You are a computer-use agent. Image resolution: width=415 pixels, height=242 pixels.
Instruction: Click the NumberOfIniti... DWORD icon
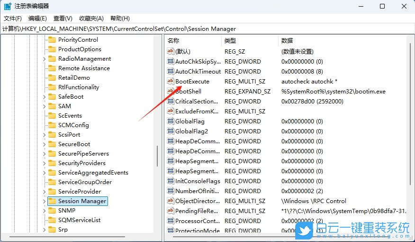tap(171, 191)
